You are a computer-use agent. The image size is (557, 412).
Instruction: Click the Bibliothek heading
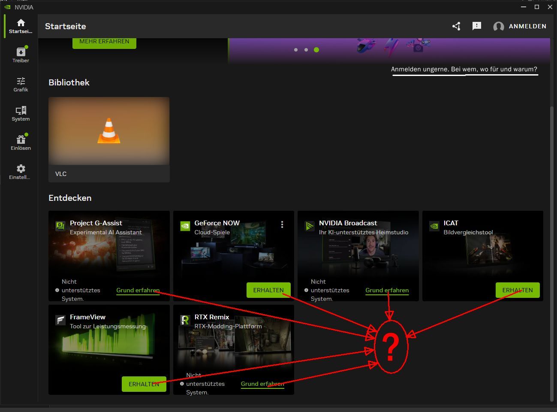pos(69,82)
